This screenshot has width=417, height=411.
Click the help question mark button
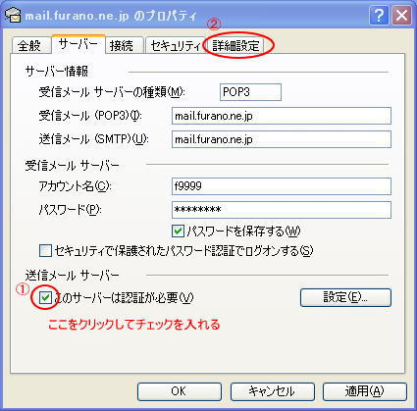(x=379, y=15)
